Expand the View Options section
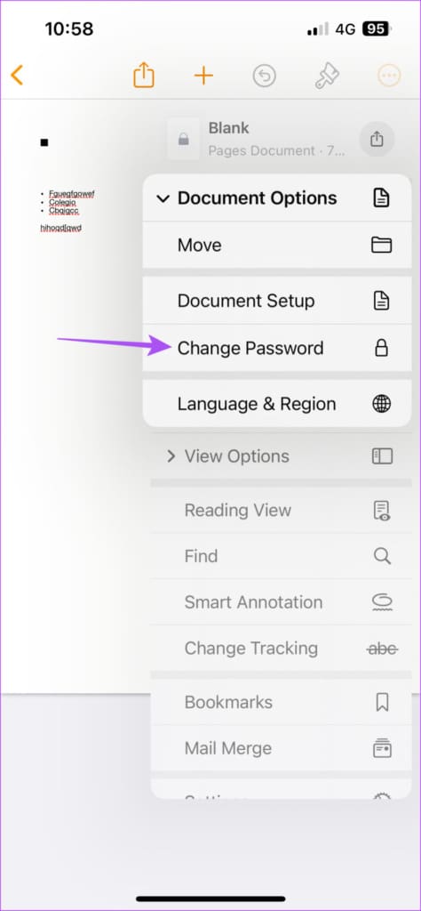This screenshot has height=911, width=421. click(281, 456)
